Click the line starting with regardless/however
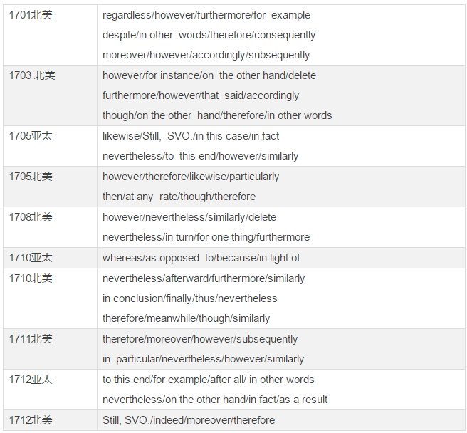The height and width of the screenshot is (433, 467). [x=206, y=15]
